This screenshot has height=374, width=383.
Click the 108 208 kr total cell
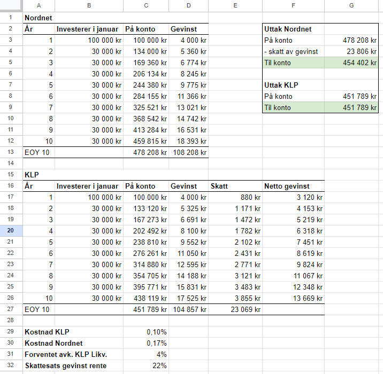189,152
